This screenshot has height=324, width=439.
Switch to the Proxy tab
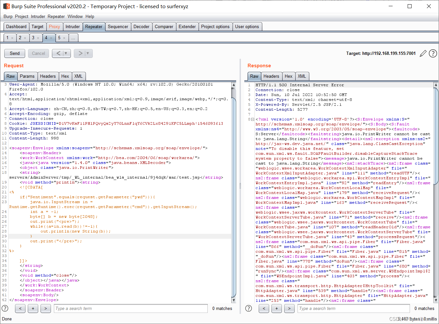pos(54,26)
